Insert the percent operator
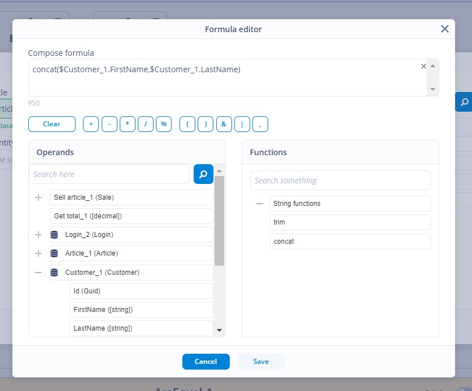Screen dimensions: 472x391 pyautogui.click(x=164, y=124)
